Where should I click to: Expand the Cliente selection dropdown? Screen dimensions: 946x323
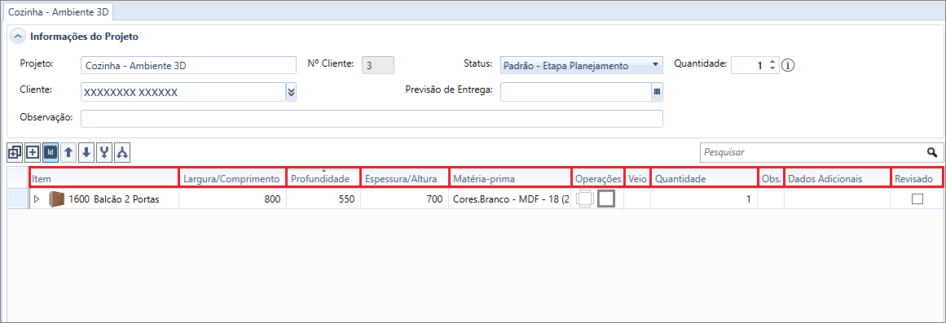[x=292, y=92]
